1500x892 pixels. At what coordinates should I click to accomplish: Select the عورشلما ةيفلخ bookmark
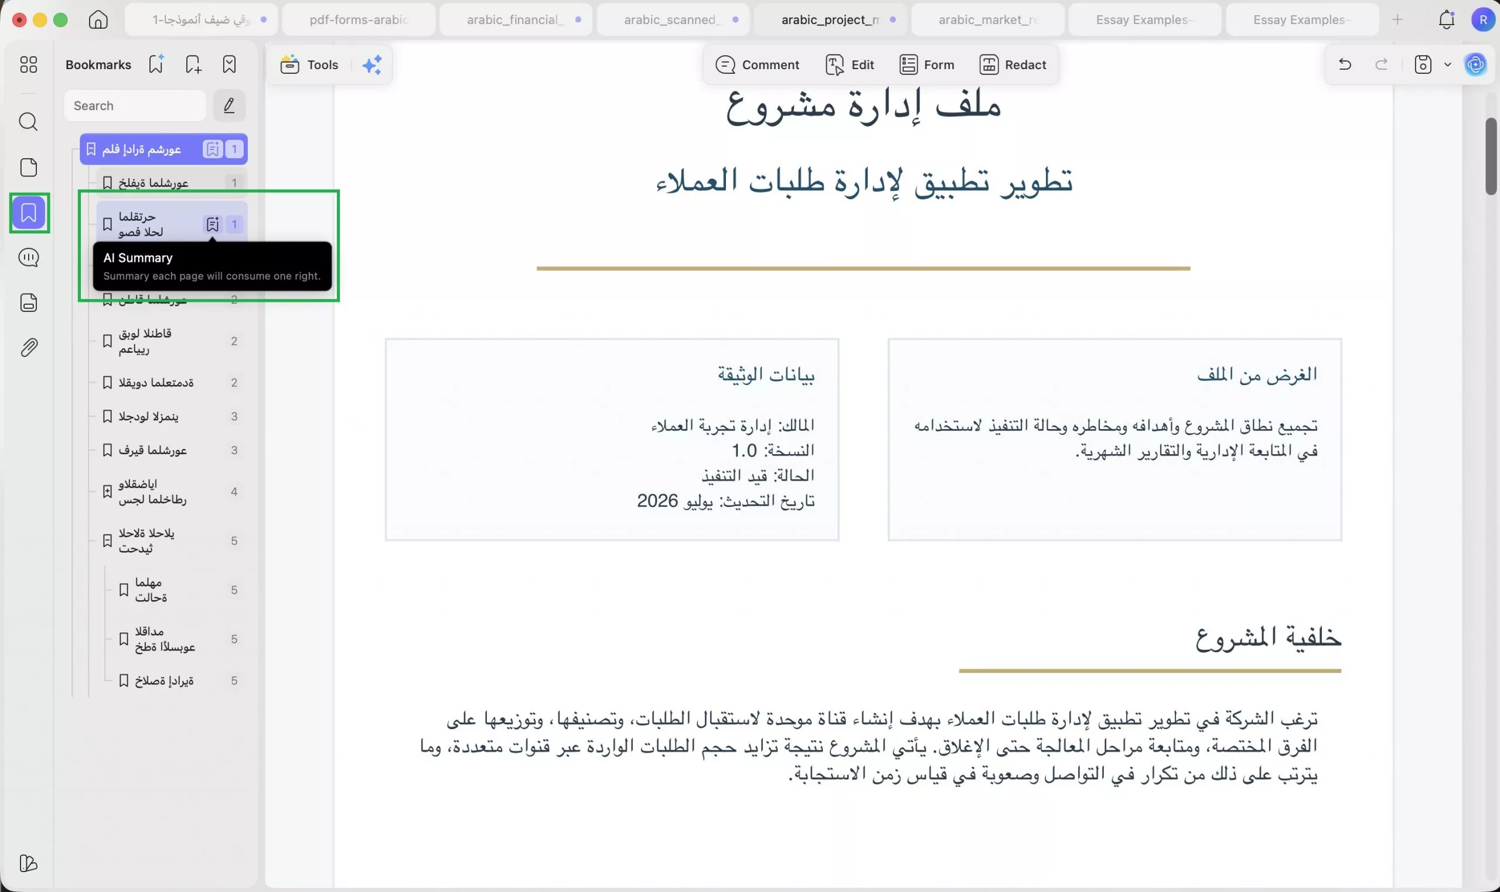pyautogui.click(x=172, y=183)
